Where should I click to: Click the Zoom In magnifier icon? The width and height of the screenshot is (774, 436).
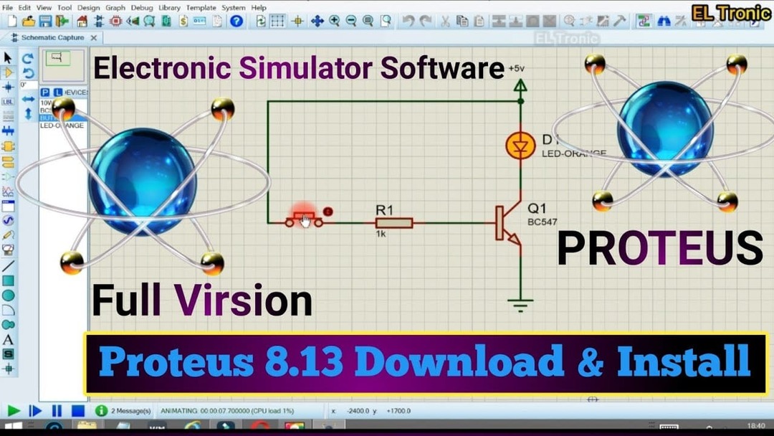coord(334,22)
